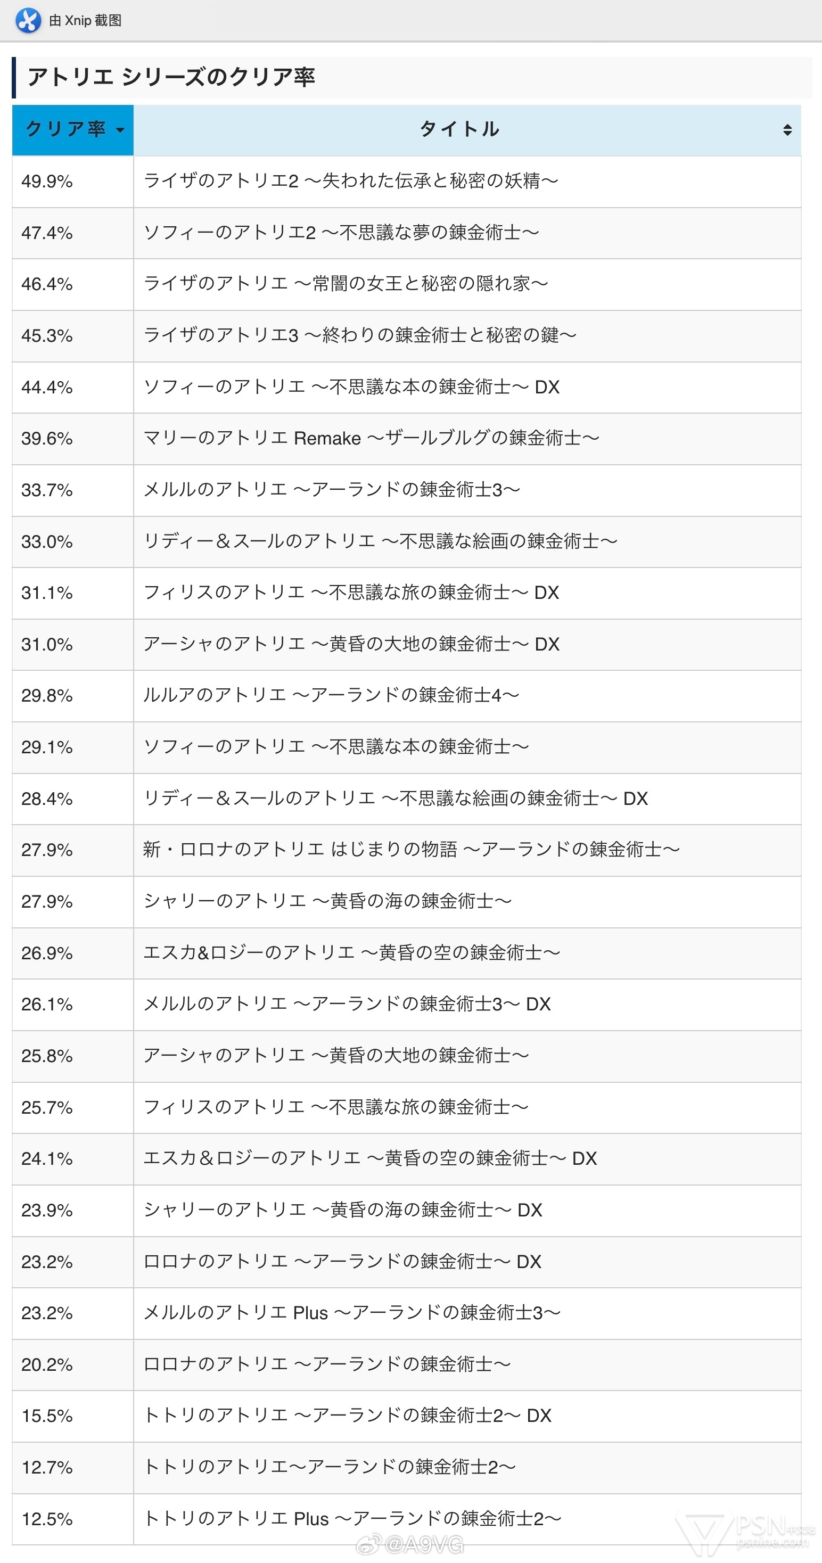
Task: Click アトリエ シリーズのクリア率 heading
Action: tap(171, 77)
